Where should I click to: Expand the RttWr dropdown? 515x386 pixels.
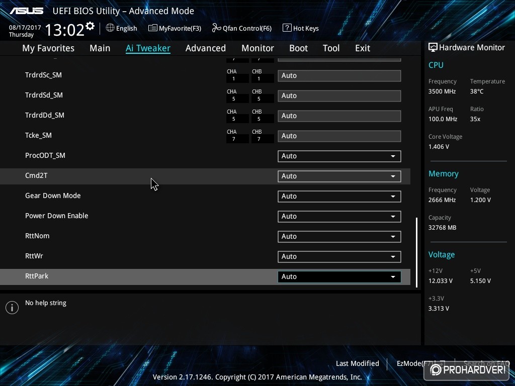[x=339, y=257]
